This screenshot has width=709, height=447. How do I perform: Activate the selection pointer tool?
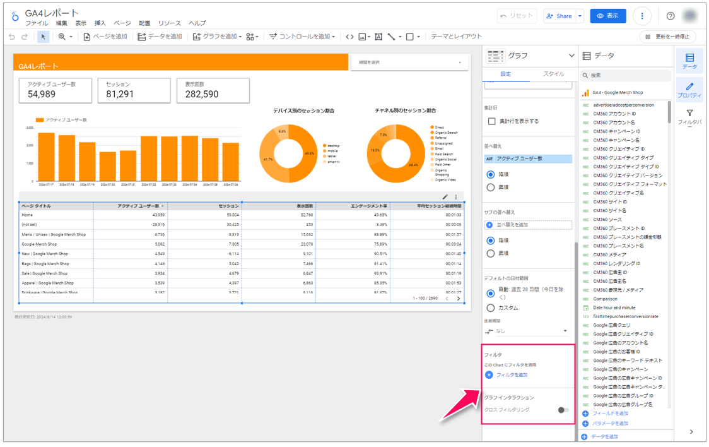(43, 37)
